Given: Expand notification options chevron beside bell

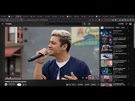Looking at the screenshot, I should point(25,85).
